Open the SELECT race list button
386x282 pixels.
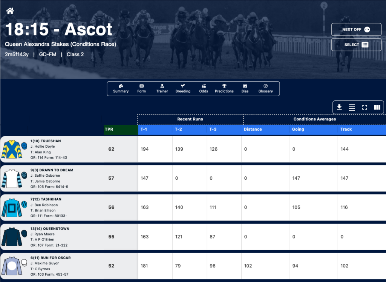[356, 45]
